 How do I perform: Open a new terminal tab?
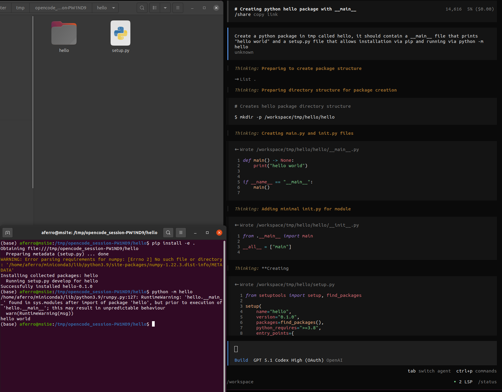(8, 233)
